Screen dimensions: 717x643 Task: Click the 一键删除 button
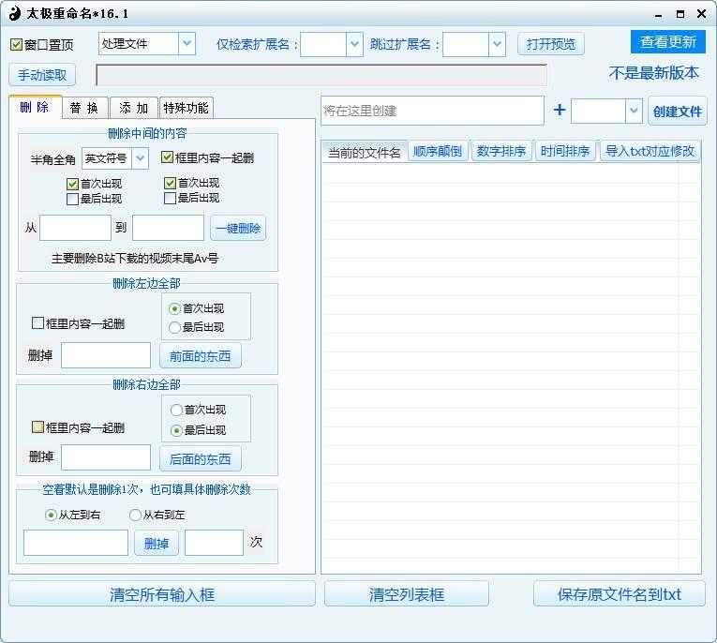click(238, 228)
